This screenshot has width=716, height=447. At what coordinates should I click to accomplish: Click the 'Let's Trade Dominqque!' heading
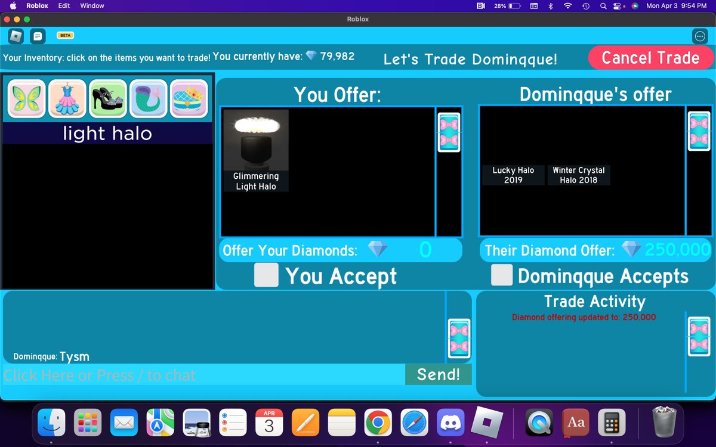470,59
